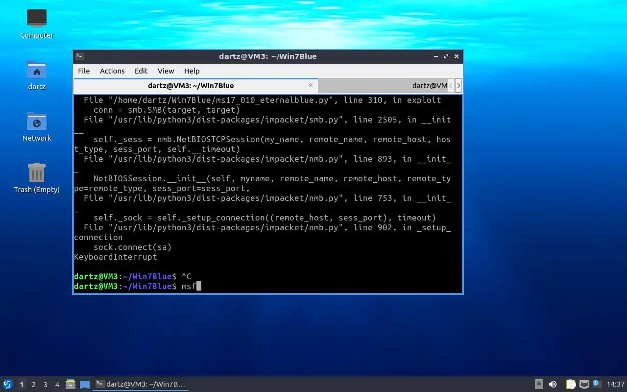Click the tab bar right scroll arrow
The height and width of the screenshot is (392, 627).
tap(458, 85)
